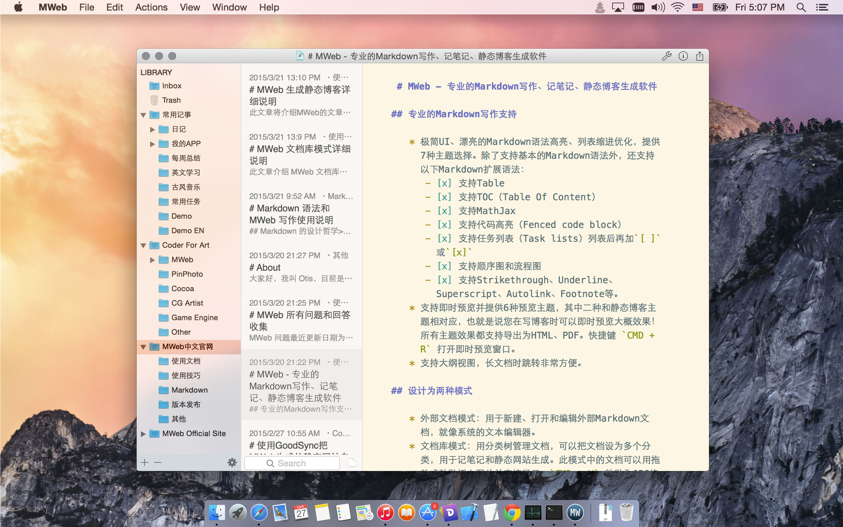
Task: Expand the MWeb Official Site category
Action: click(143, 434)
